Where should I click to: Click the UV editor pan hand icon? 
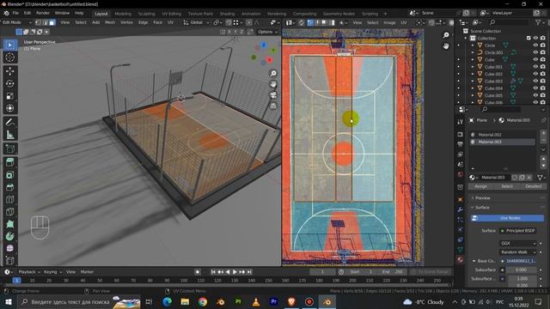(x=446, y=45)
